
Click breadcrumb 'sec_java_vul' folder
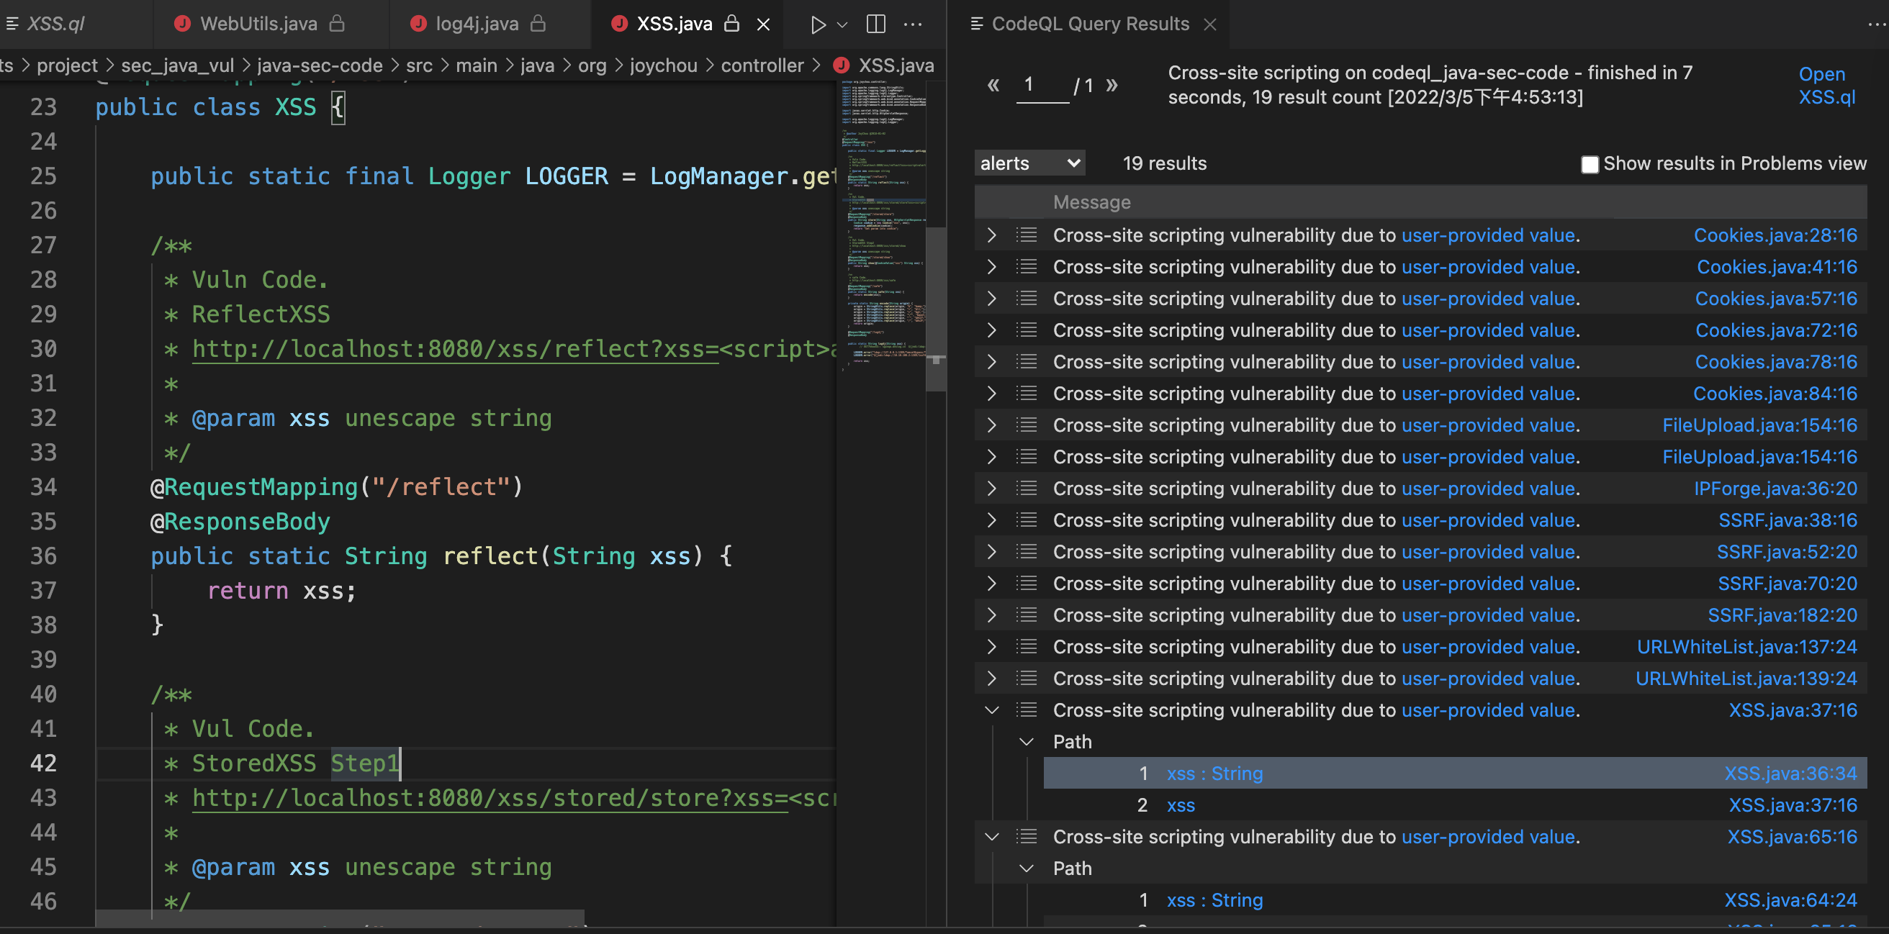pos(178,65)
